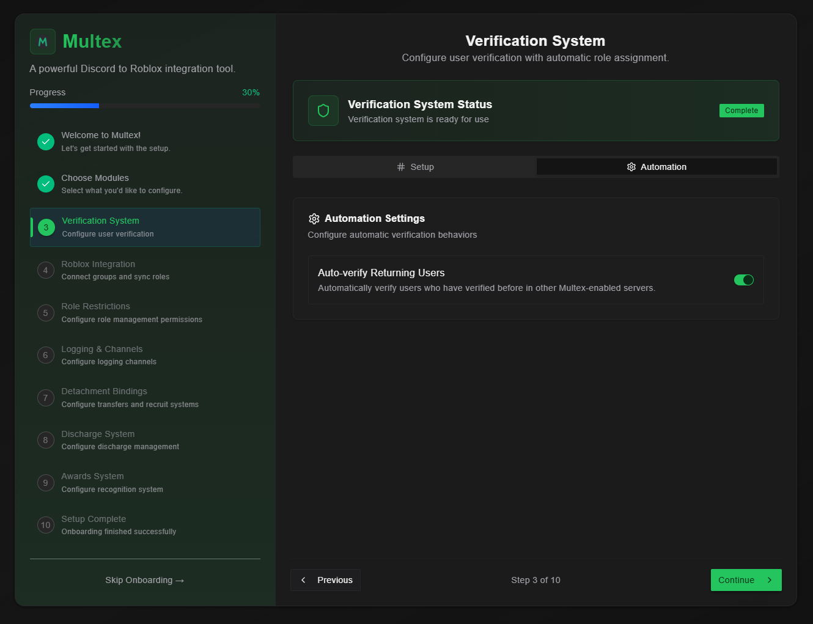Open the Welcome to Multex! step
This screenshot has width=813, height=624.
145,142
